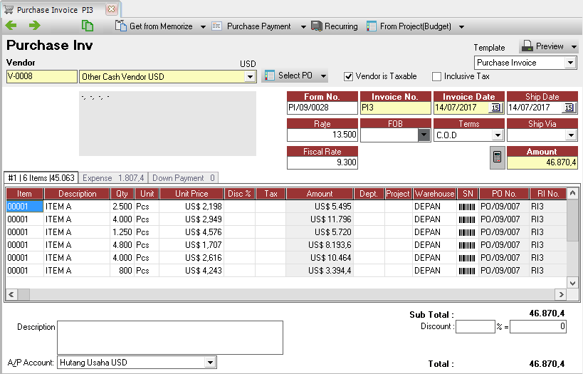This screenshot has height=374, width=583.
Task: Click Amount field 46.870,4
Action: (542, 162)
